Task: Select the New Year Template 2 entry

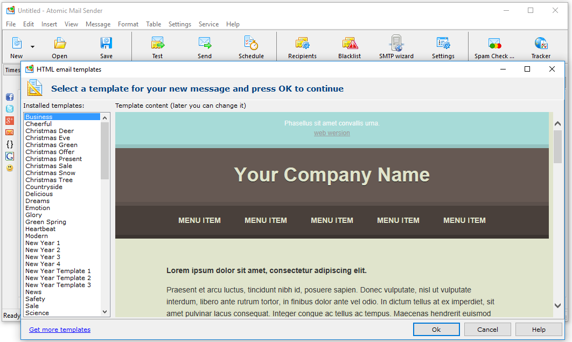Action: click(x=62, y=278)
